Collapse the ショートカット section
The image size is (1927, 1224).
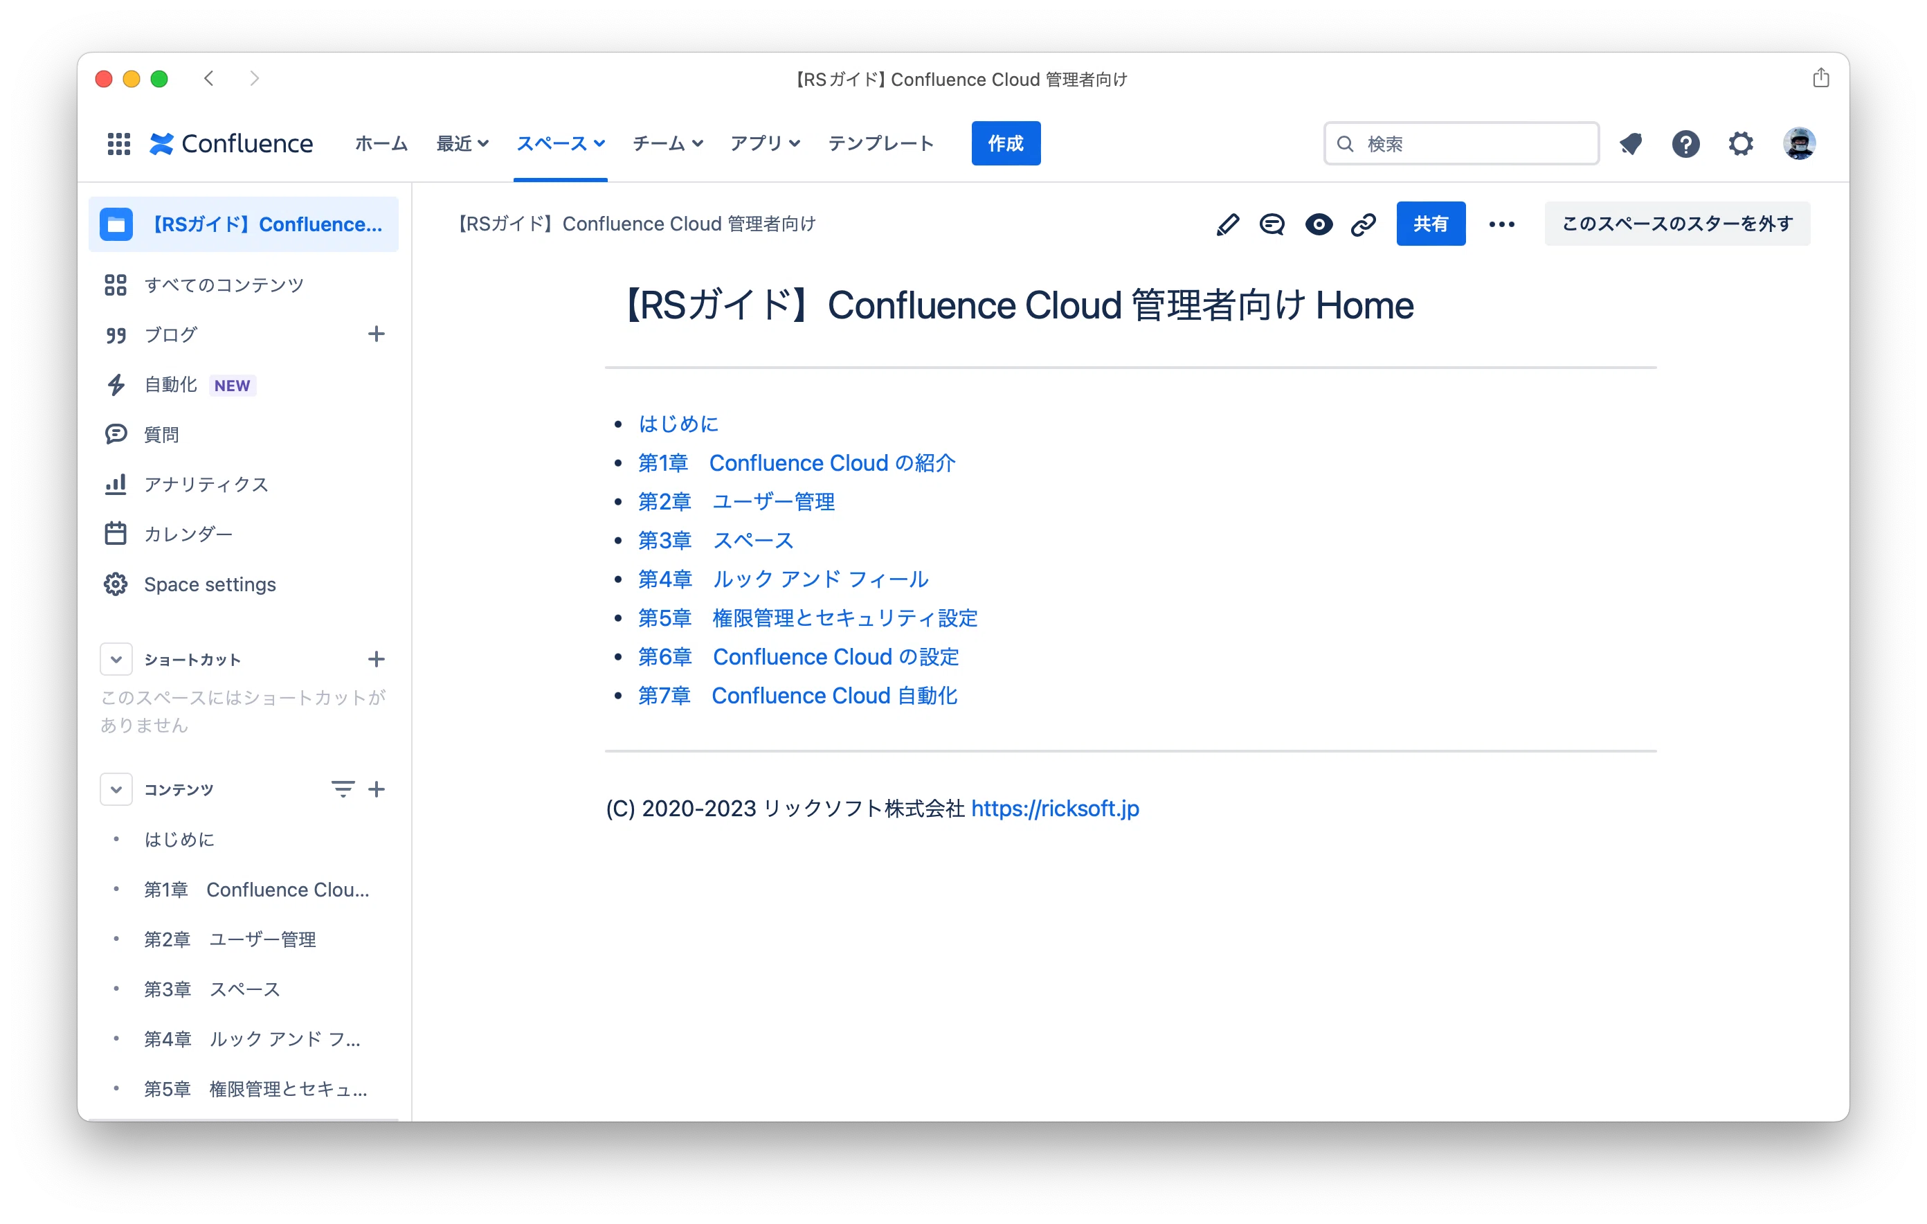(x=116, y=659)
